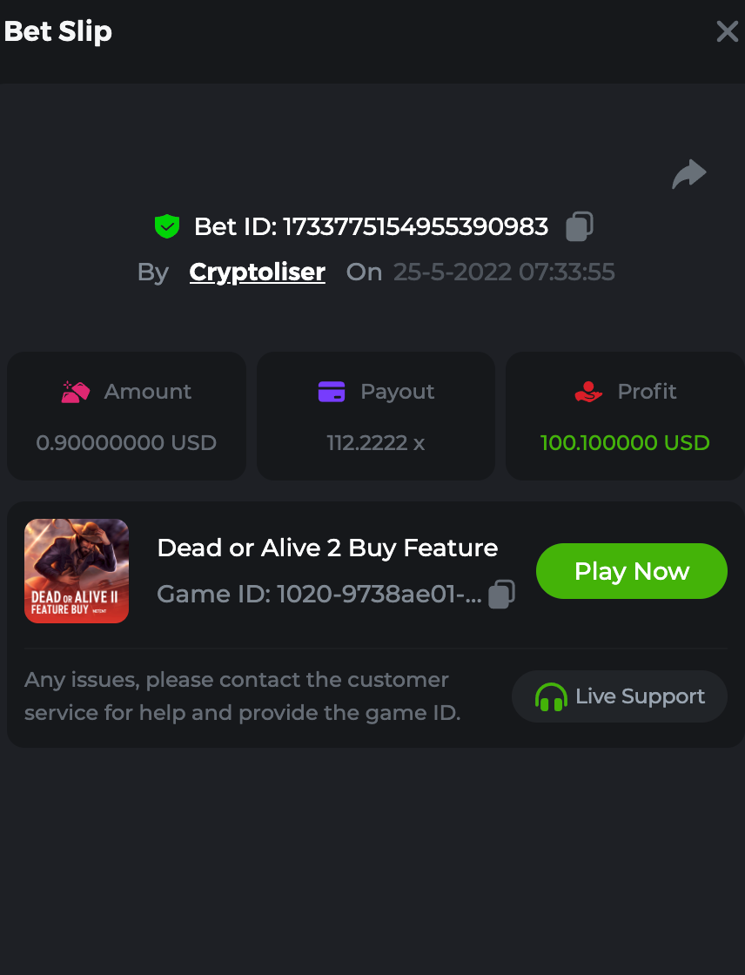Open Live Support chat
The width and height of the screenshot is (745, 975).
click(x=620, y=696)
